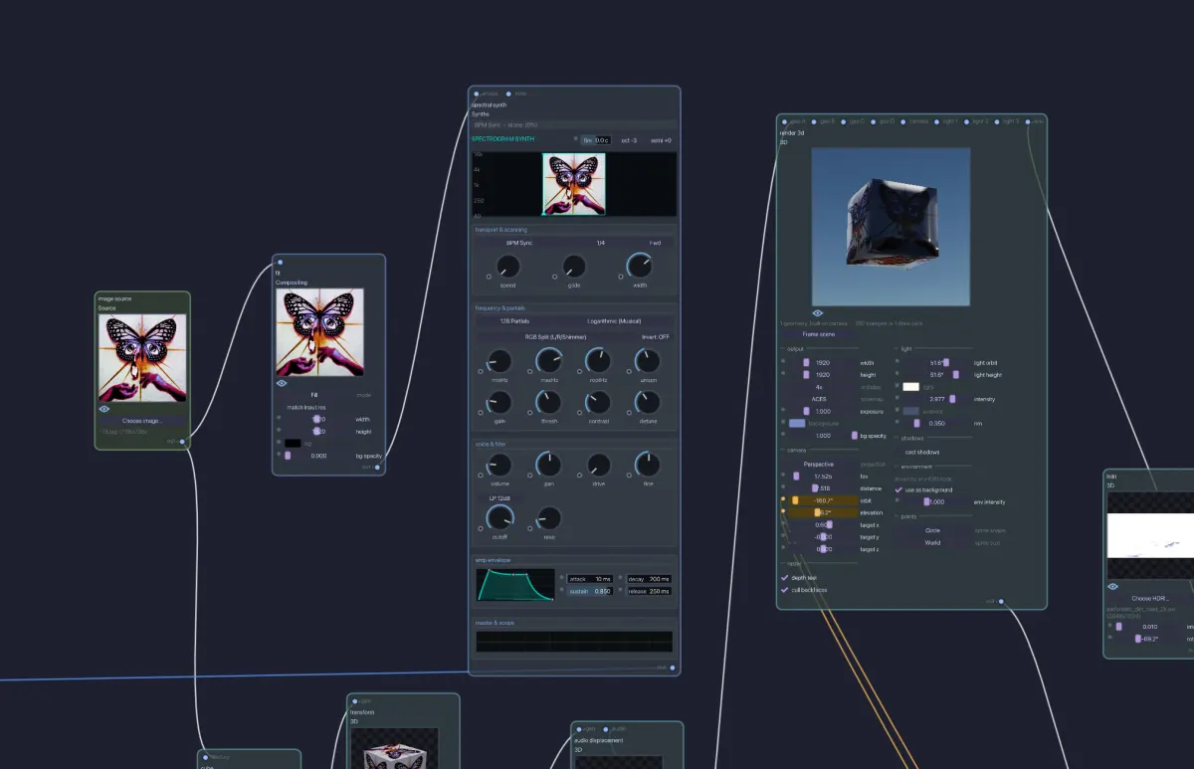Click the detune knob
The width and height of the screenshot is (1194, 769).
(x=648, y=402)
